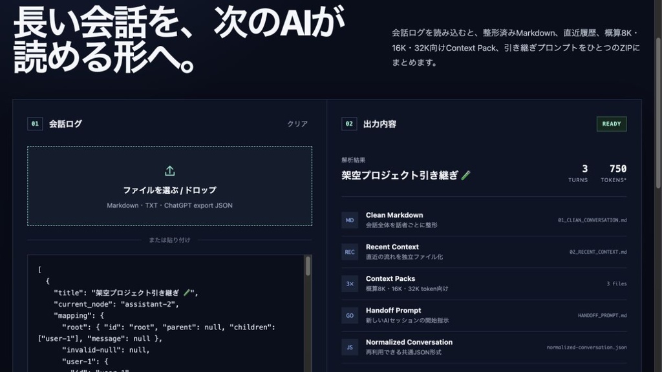Viewport: 662px width, 372px height.
Task: Click inside the pasted JSON text area
Action: (x=165, y=313)
